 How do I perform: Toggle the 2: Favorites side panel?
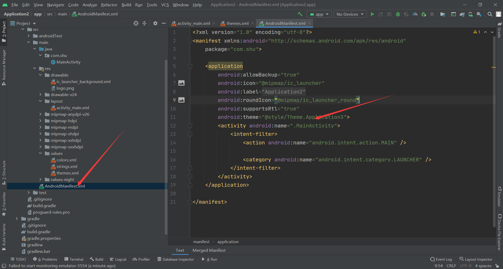click(4, 204)
